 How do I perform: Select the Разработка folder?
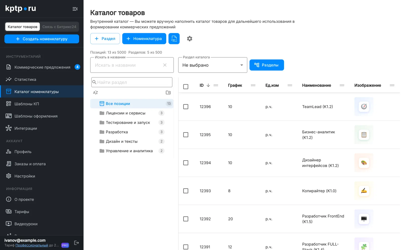tap(132, 132)
